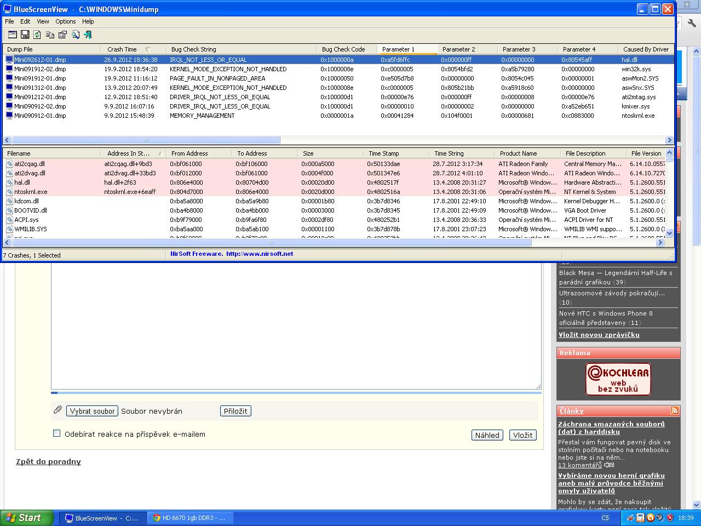Screen dimensions: 701x526
Task: Open the File menu
Action: (9, 21)
